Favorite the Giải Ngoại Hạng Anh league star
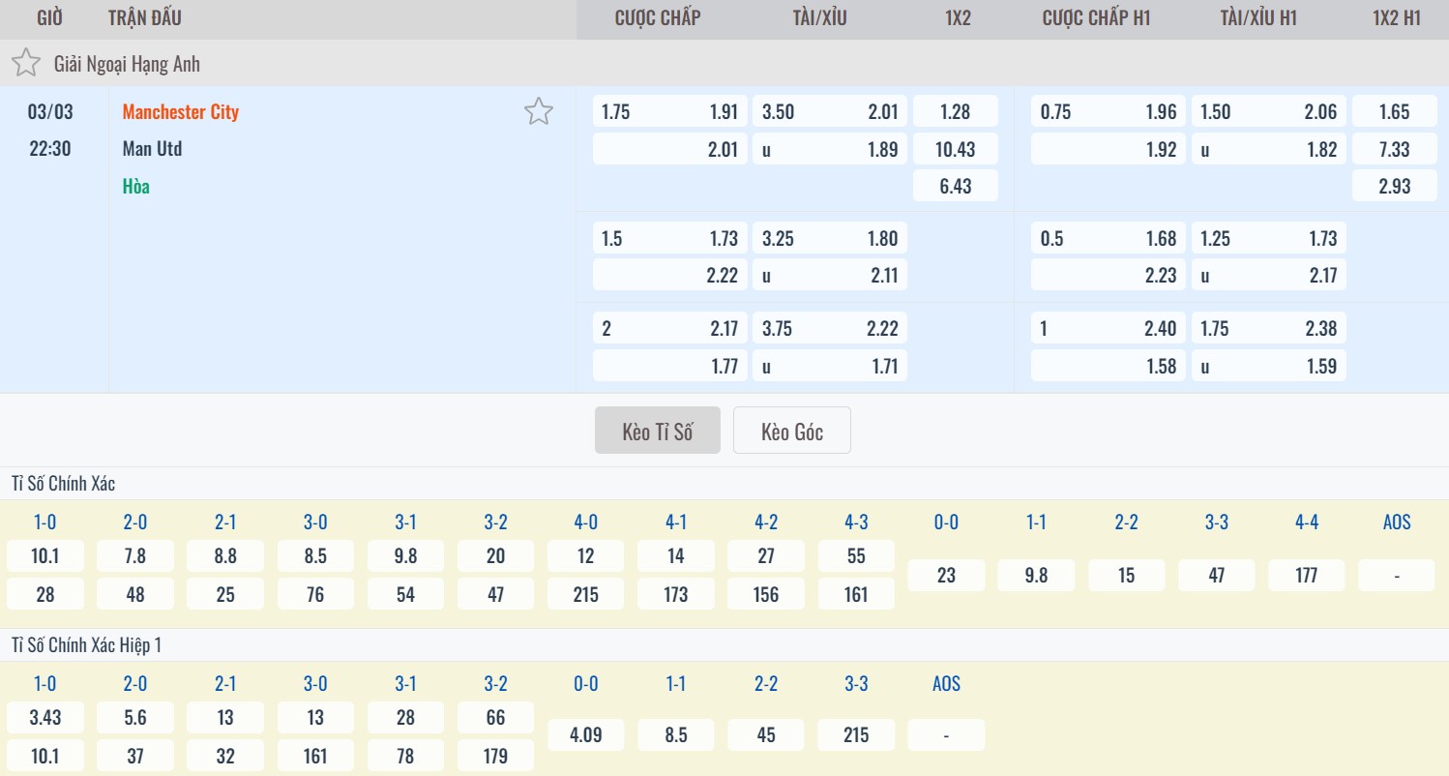Viewport: 1449px width, 776px height. point(26,64)
